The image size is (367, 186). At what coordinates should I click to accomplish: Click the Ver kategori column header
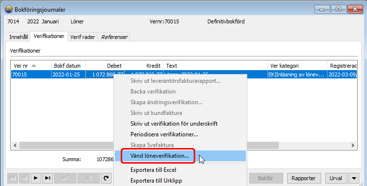pyautogui.click(x=297, y=66)
